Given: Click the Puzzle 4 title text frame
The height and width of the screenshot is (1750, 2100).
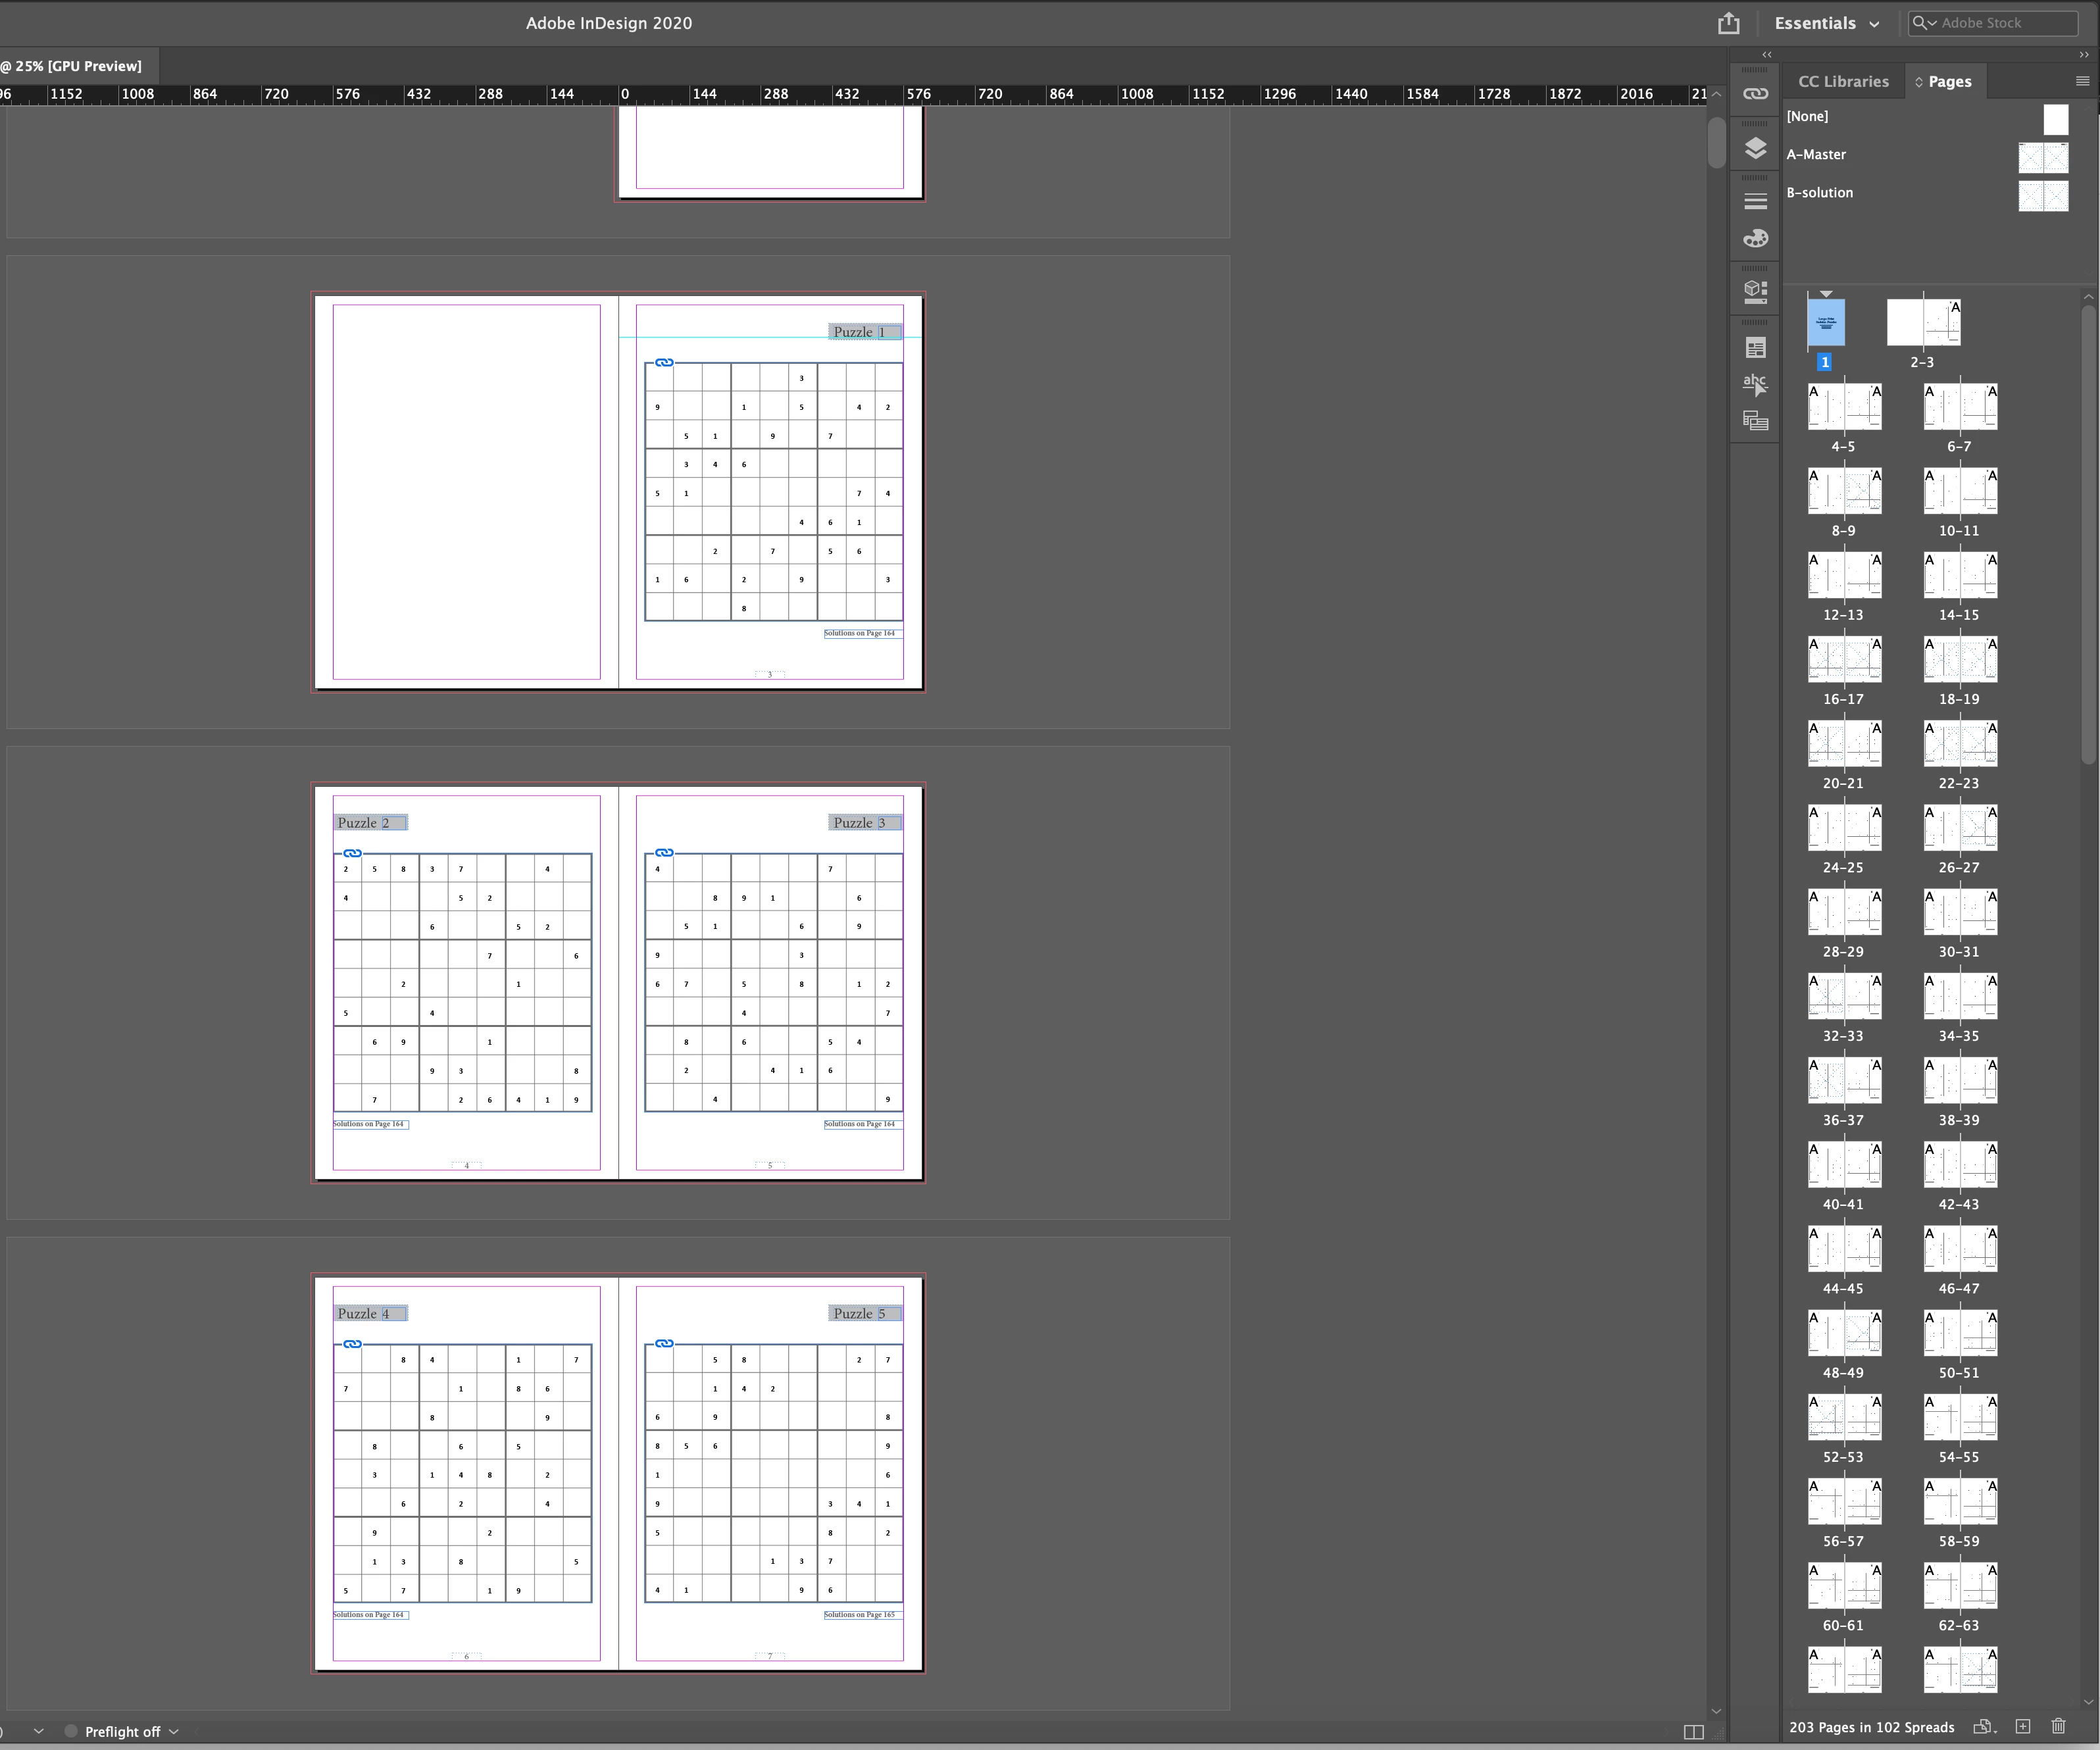Looking at the screenshot, I should [x=370, y=1313].
